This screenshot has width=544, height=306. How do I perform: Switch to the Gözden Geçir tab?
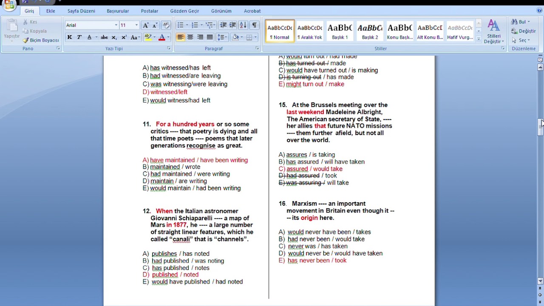coord(184,11)
